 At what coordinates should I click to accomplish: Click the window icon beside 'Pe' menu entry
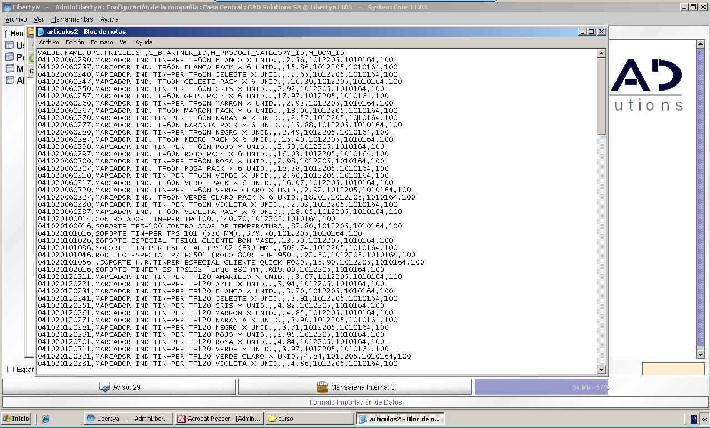coord(9,57)
